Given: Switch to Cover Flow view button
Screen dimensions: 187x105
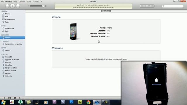Looking at the screenshot, I should [153, 6].
